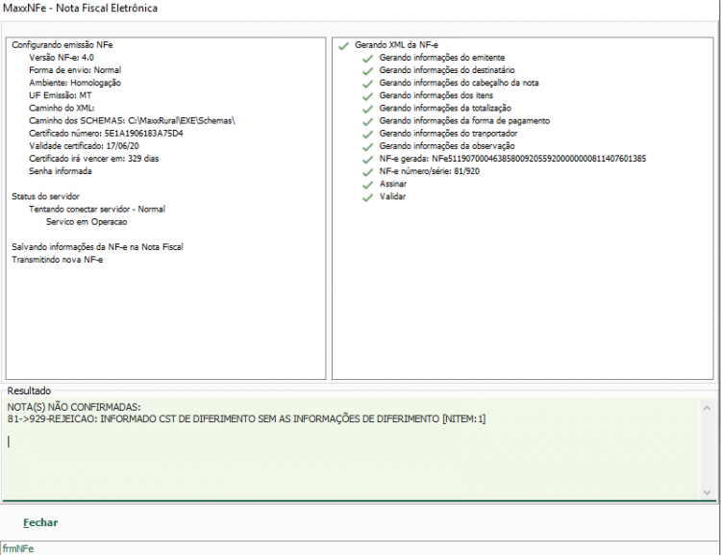Click checkmark next to Gerando informações do destinatário
721x555 pixels.
click(x=367, y=71)
